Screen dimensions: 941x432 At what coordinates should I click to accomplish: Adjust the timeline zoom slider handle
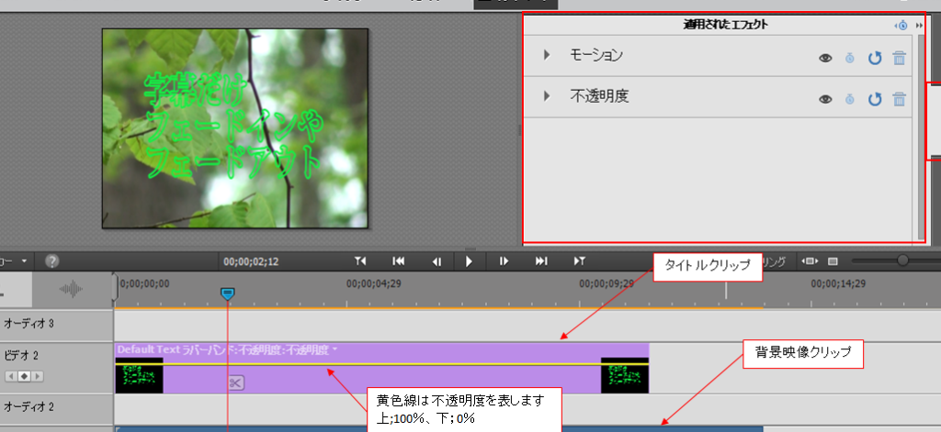pyautogui.click(x=902, y=260)
